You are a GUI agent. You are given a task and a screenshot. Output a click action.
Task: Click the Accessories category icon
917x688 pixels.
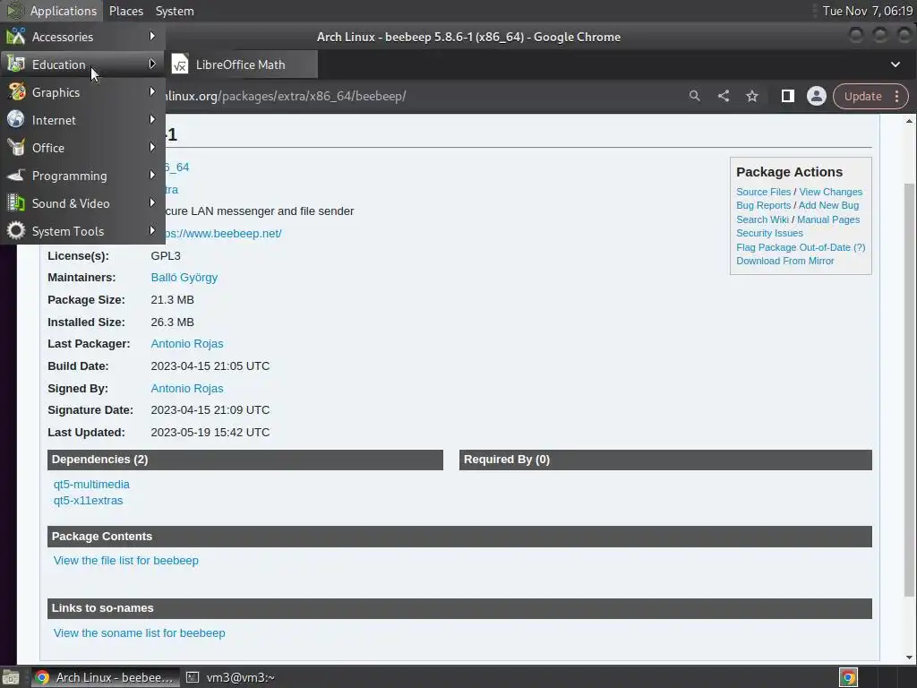click(16, 36)
